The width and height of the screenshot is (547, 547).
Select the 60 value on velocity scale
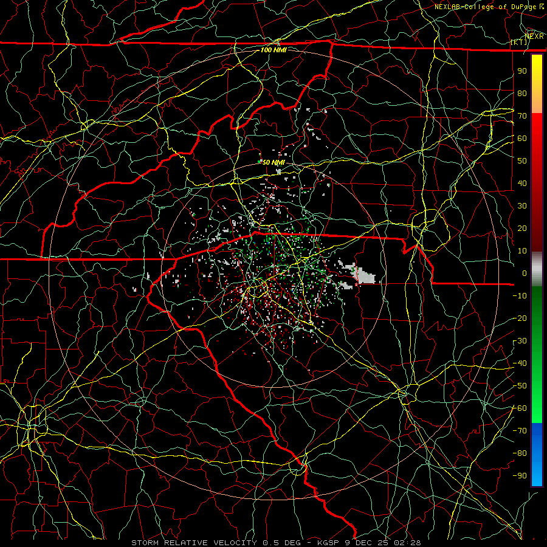pos(522,139)
